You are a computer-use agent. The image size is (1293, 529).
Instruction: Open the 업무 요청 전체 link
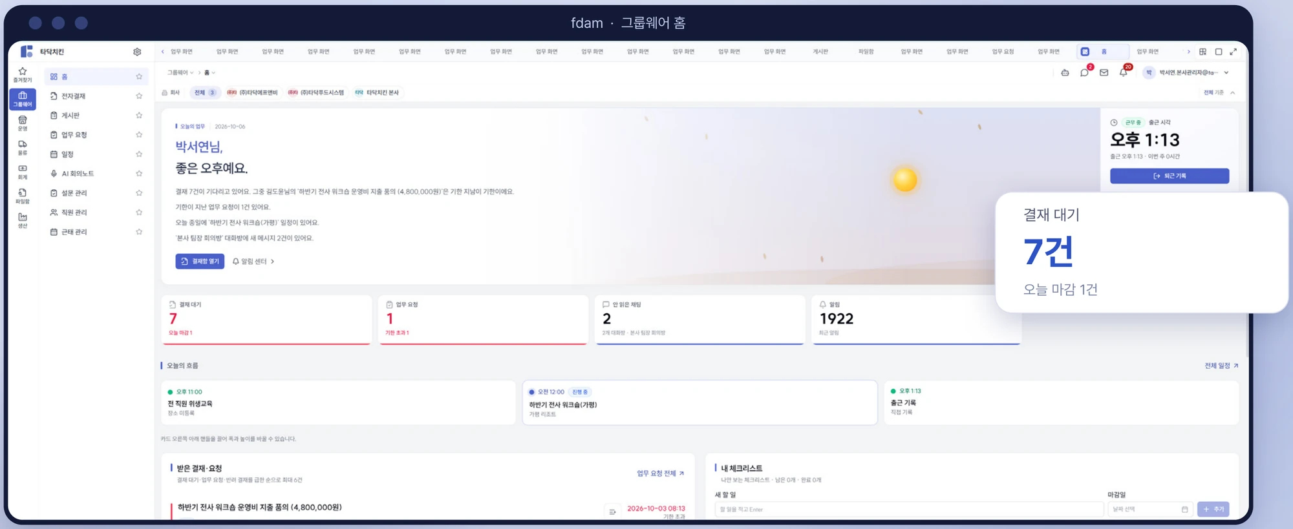660,473
